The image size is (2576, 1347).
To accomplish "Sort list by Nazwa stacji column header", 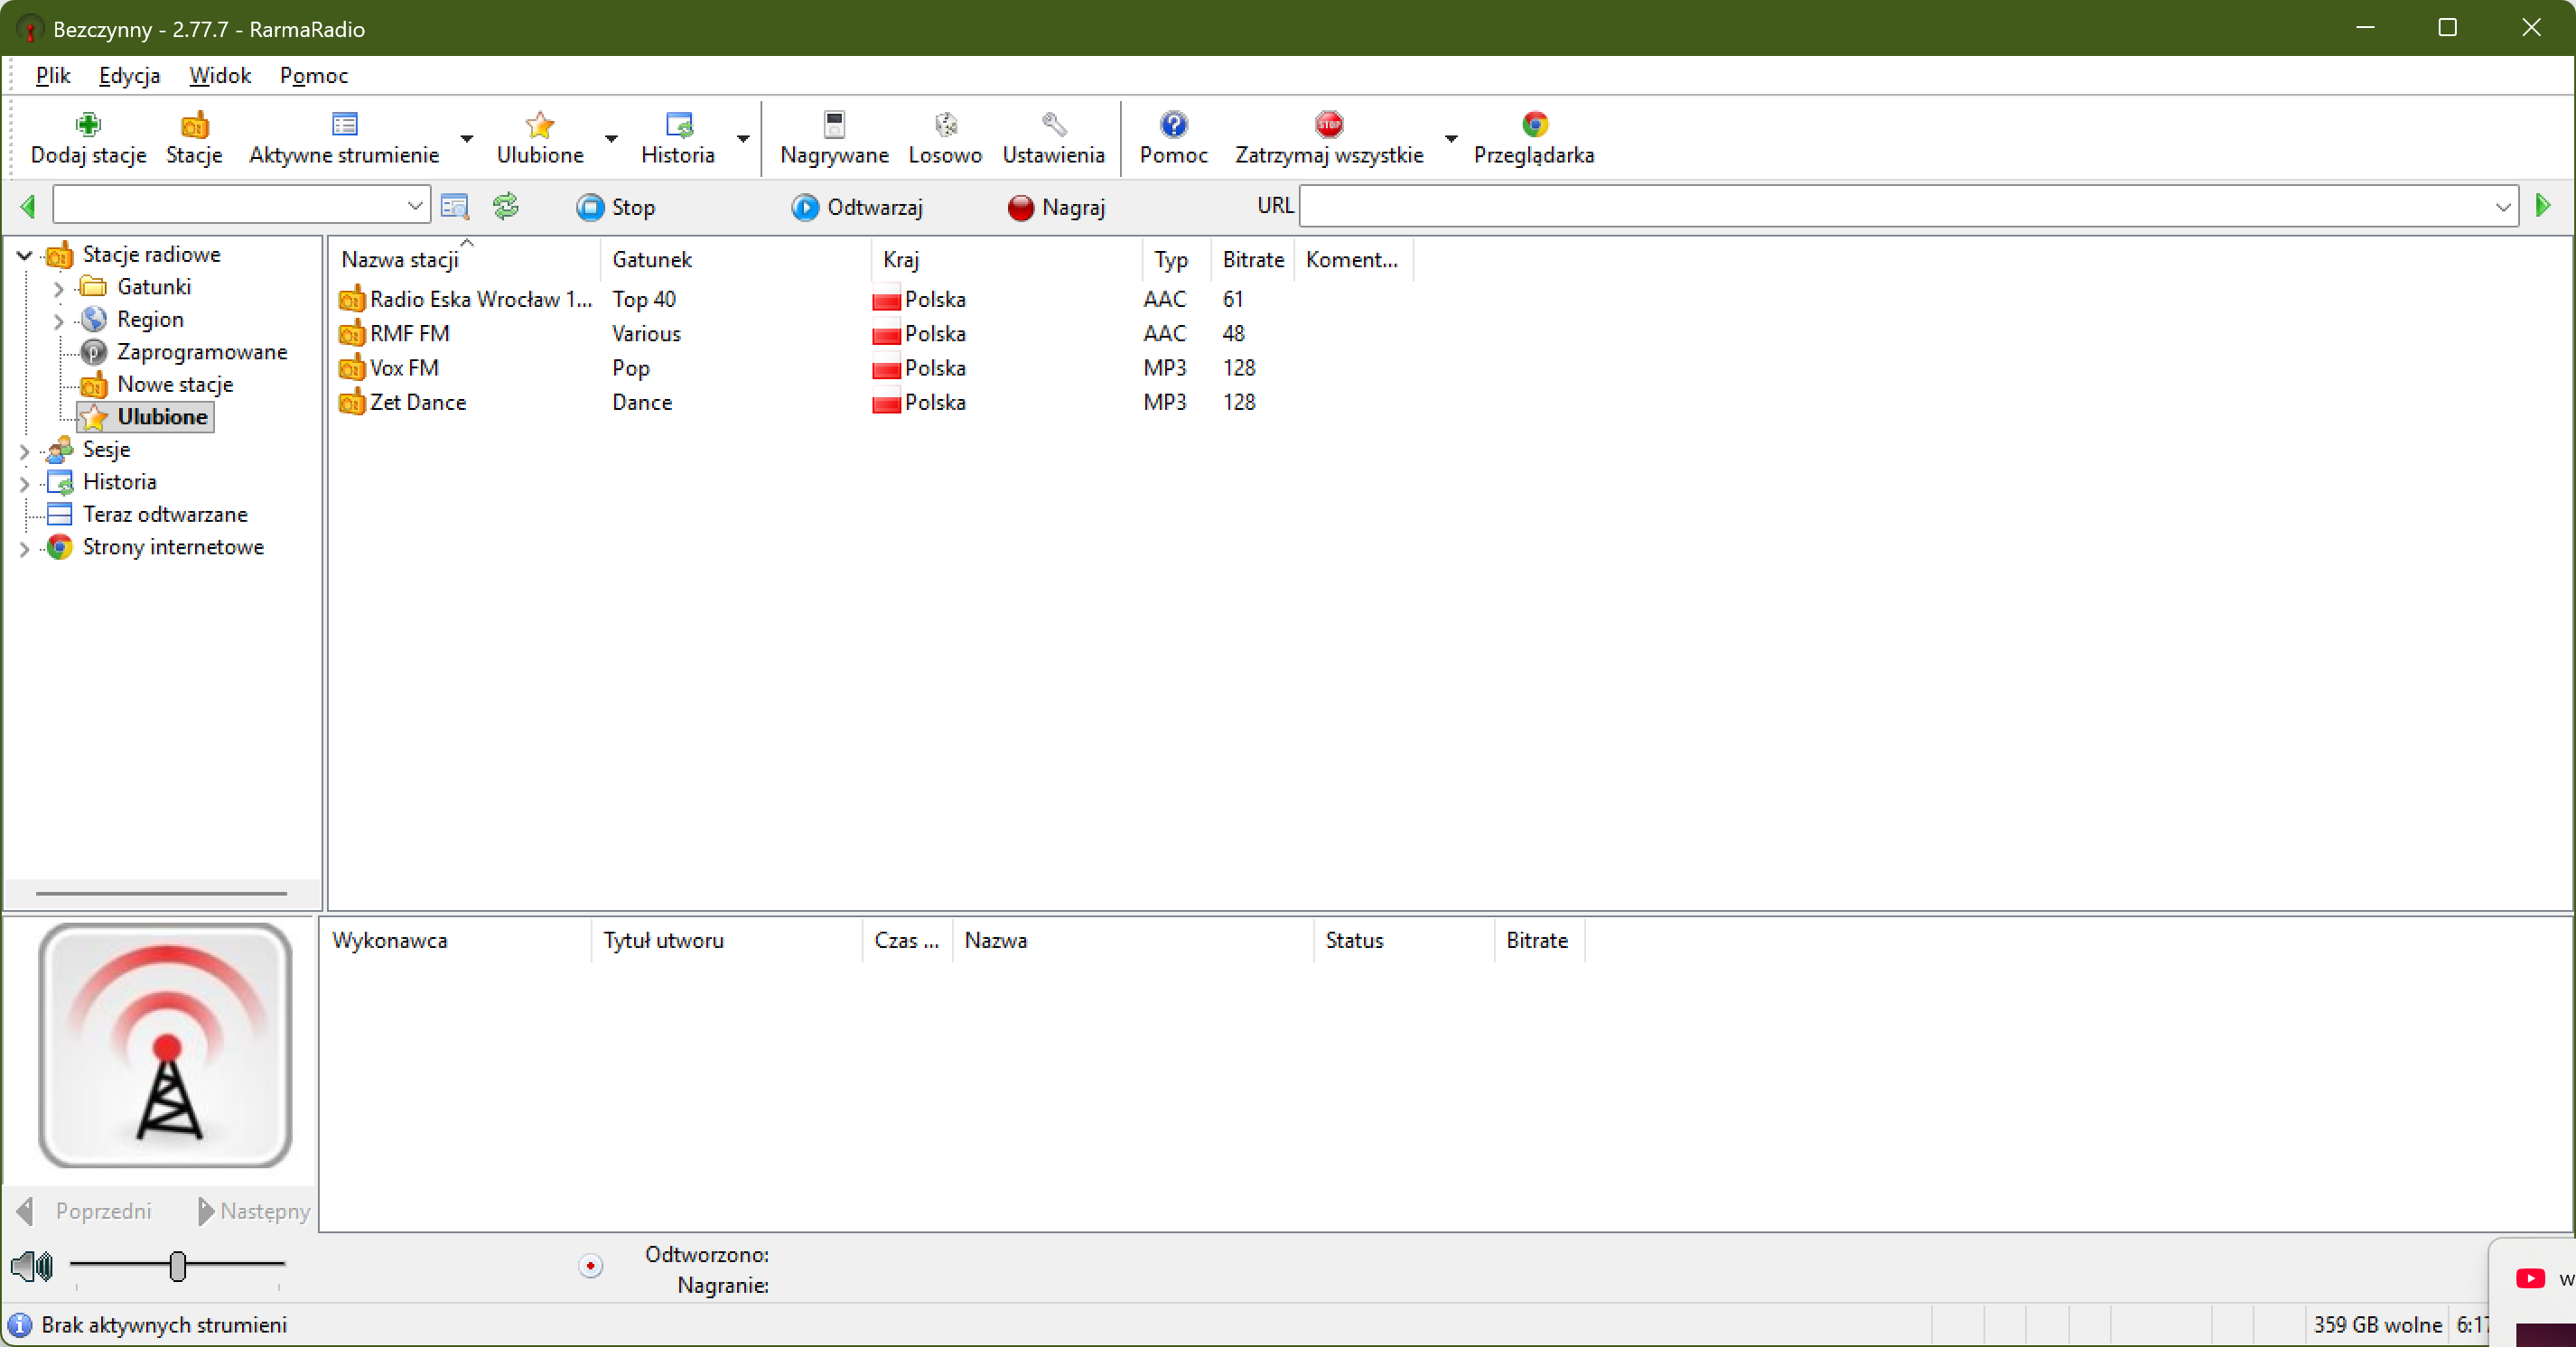I will click(400, 260).
